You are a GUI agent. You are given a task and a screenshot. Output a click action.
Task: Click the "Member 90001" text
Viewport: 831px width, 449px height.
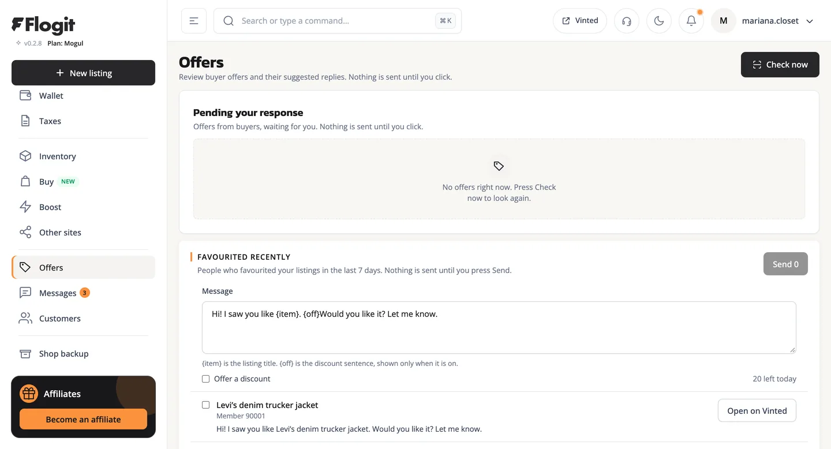(241, 416)
